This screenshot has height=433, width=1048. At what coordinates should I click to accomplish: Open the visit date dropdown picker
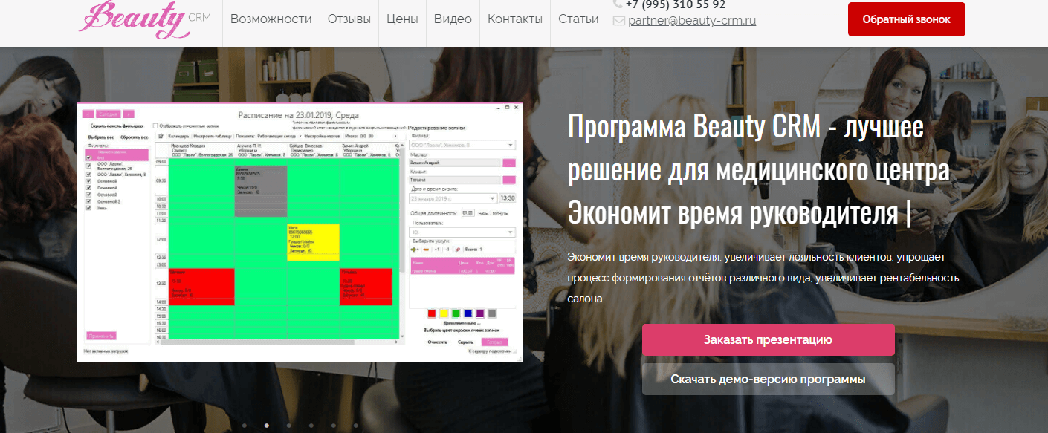tap(493, 198)
